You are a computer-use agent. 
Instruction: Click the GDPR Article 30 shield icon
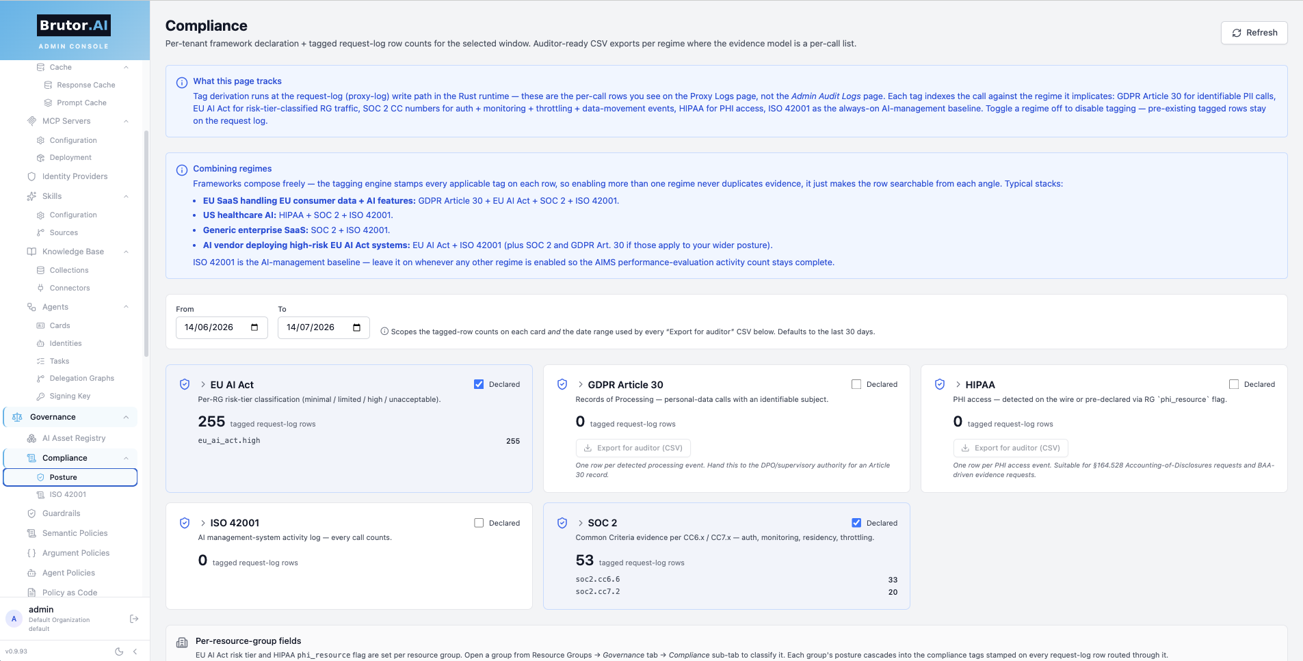pyautogui.click(x=562, y=385)
